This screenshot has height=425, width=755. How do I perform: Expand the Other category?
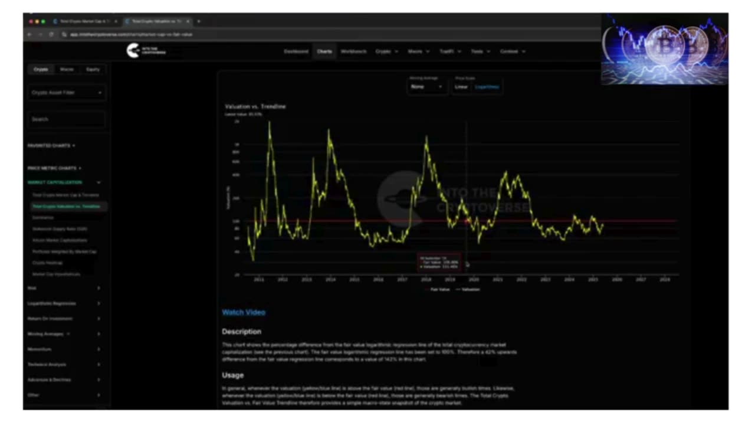point(64,395)
